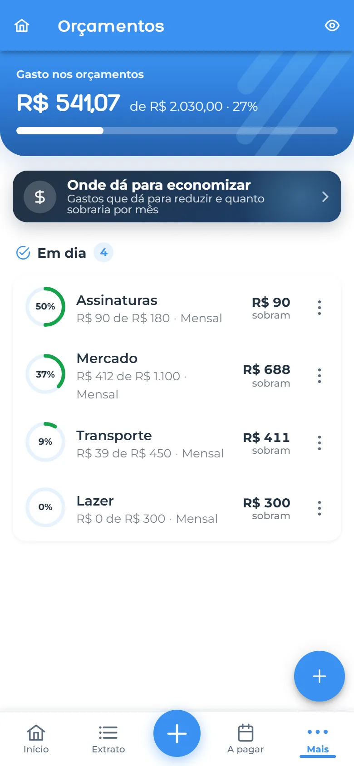Tap the Em dia count badge 4
This screenshot has width=354, height=766.
click(103, 252)
